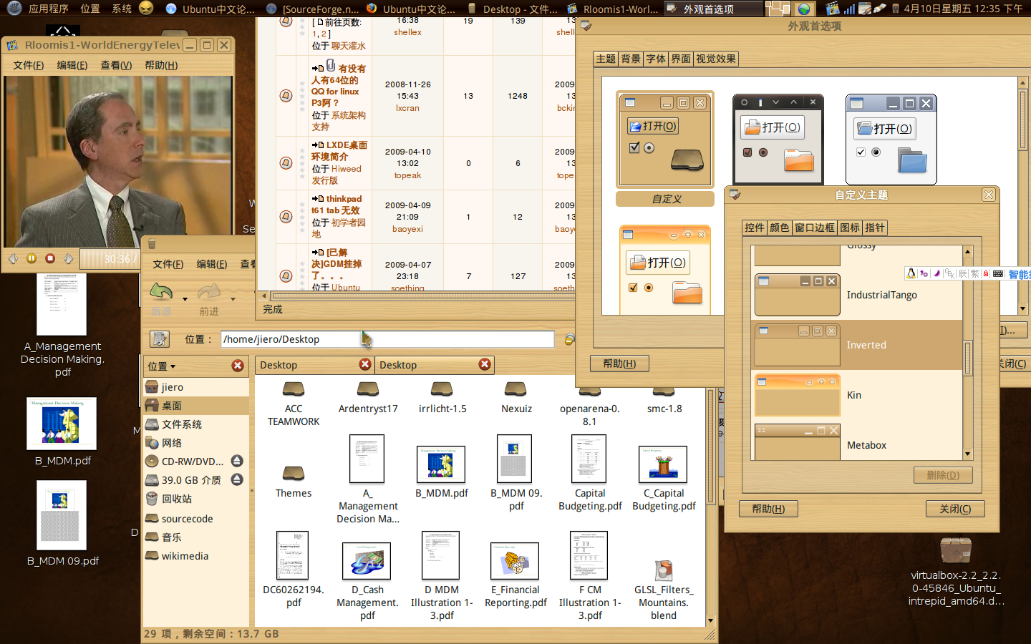This screenshot has width=1031, height=644.
Task: Select the Themes folder icon
Action: click(x=294, y=473)
